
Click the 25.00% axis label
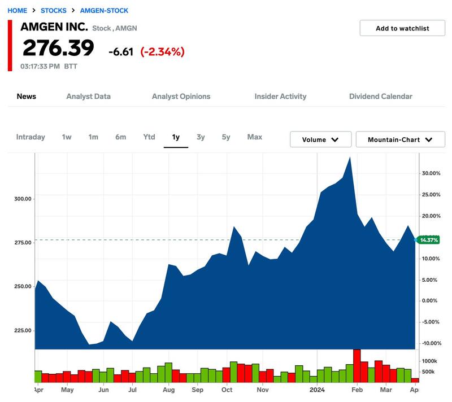(431, 195)
